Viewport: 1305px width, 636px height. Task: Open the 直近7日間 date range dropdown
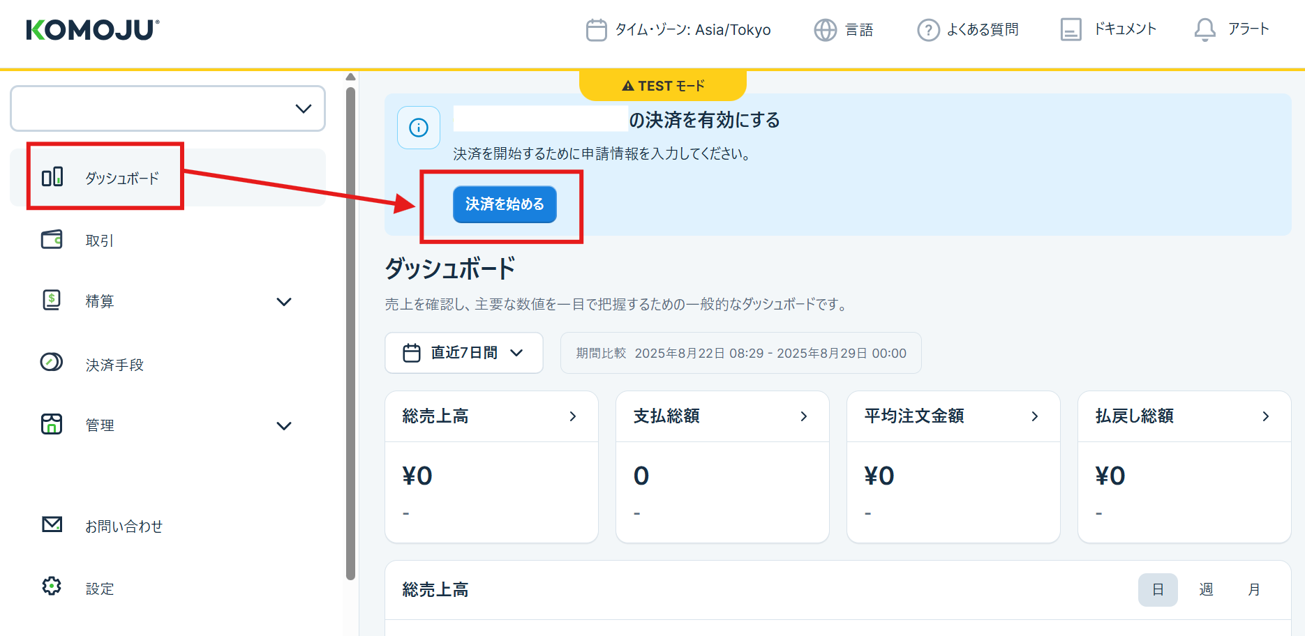[463, 353]
